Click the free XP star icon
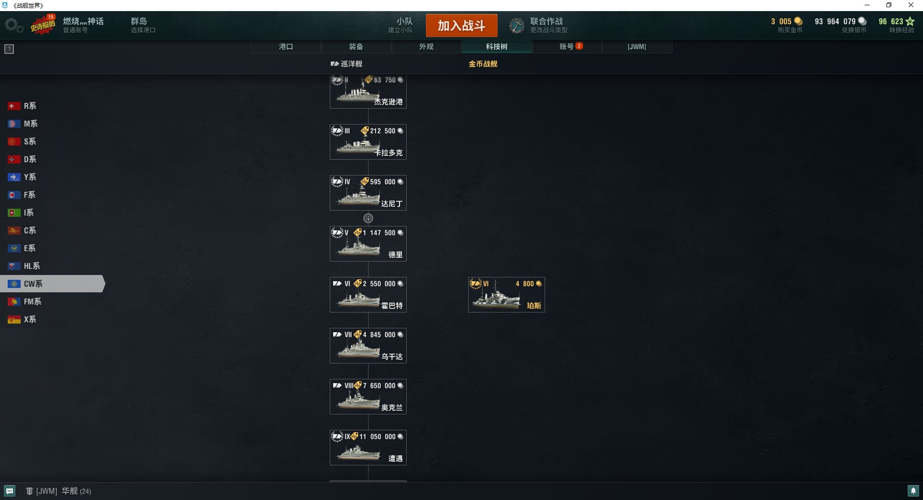923x500 pixels. click(x=910, y=21)
